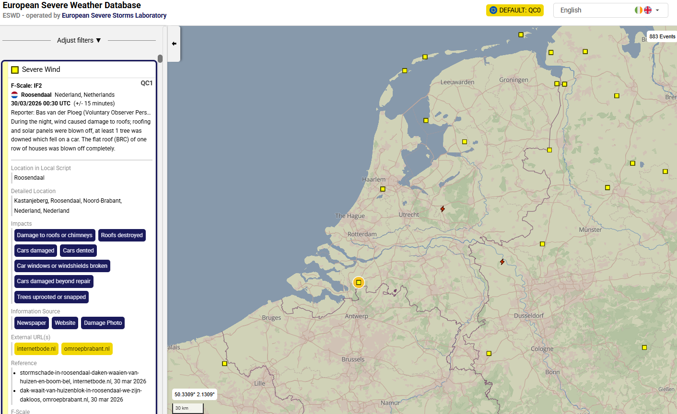The image size is (677, 414).
Task: Open the internetbode.nl external link
Action: tap(36, 349)
